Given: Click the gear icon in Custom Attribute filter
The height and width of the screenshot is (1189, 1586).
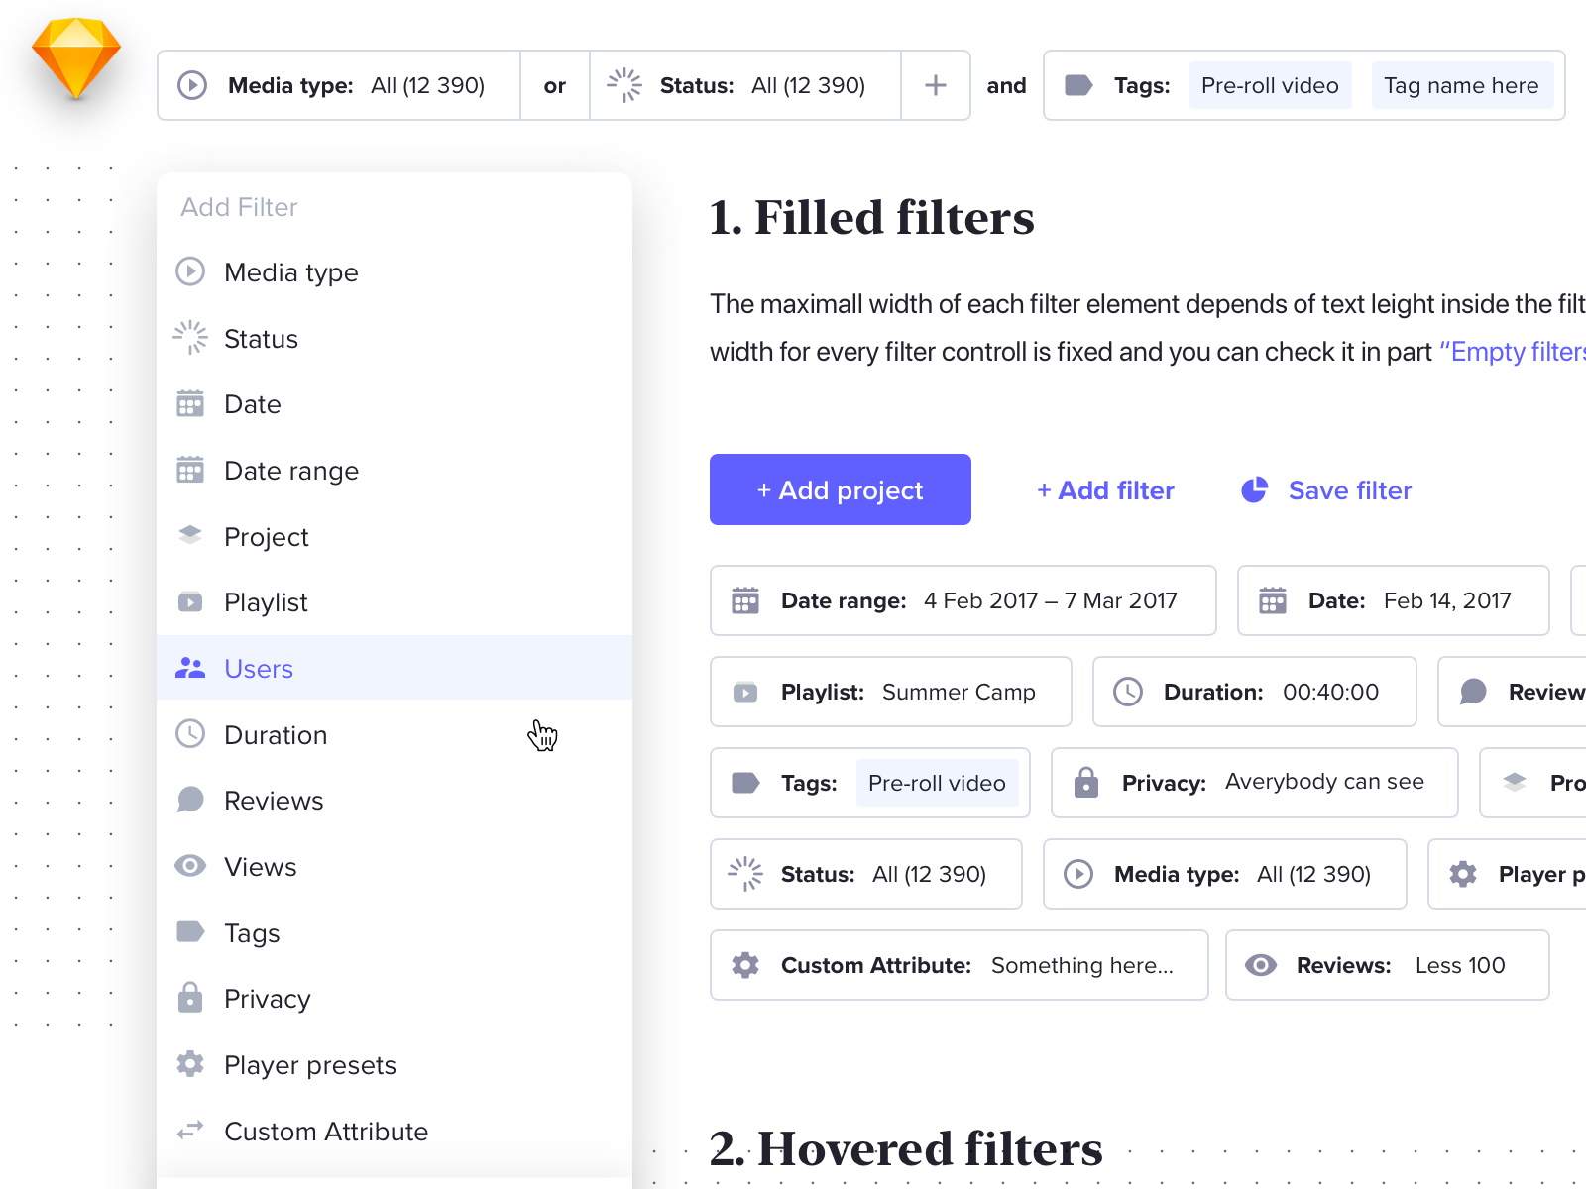Looking at the screenshot, I should [x=745, y=965].
